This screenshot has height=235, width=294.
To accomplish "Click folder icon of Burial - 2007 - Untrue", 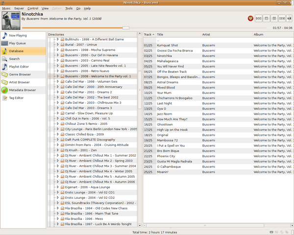I will (62, 45).
